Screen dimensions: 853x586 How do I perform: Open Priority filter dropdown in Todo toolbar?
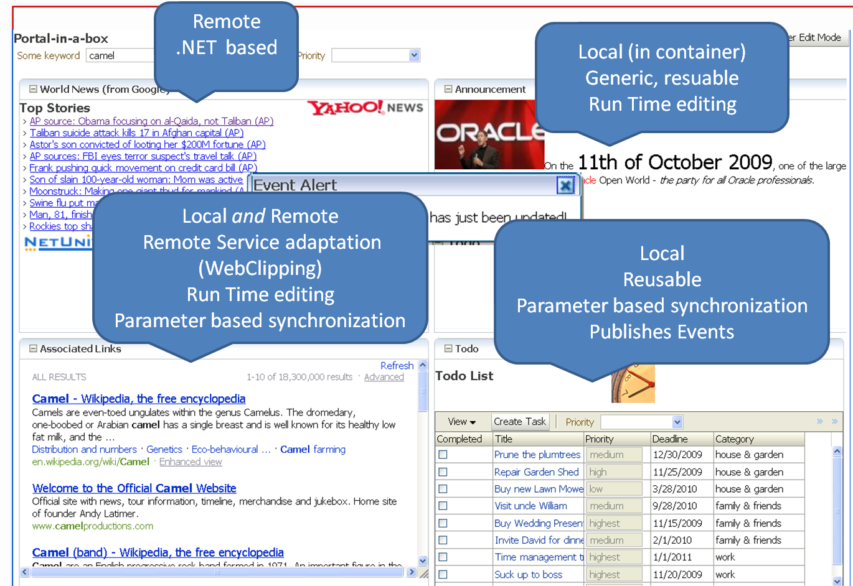click(x=677, y=422)
